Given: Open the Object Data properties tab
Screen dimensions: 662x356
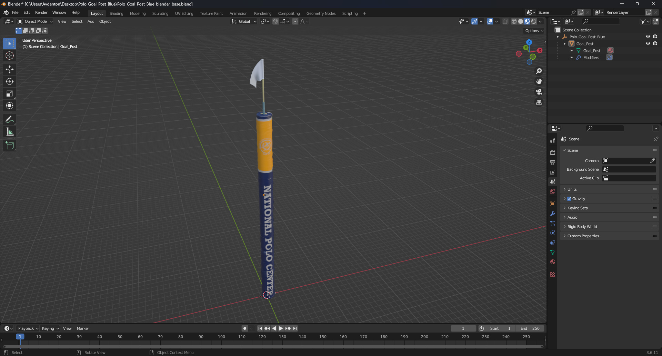Looking at the screenshot, I should pyautogui.click(x=553, y=252).
